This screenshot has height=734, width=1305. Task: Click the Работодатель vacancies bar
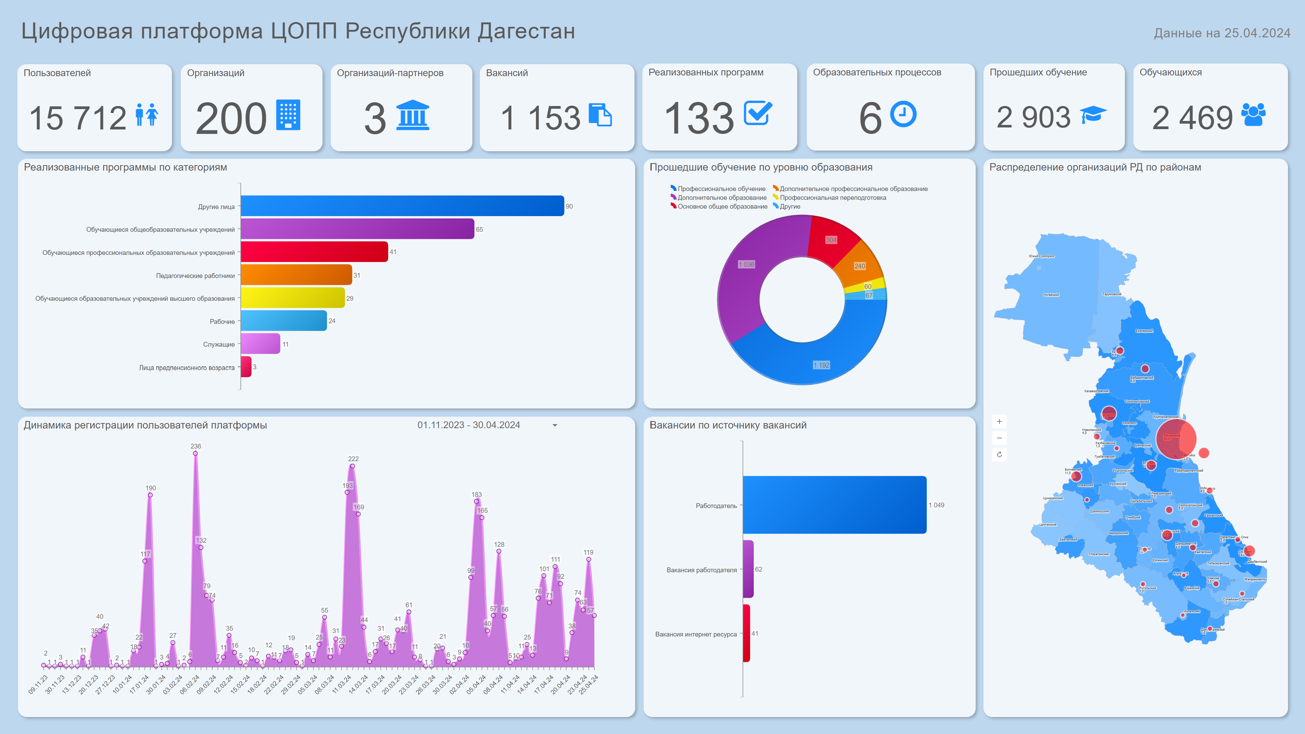(834, 505)
